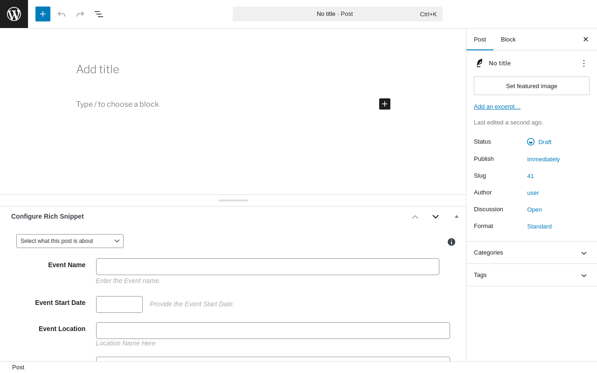Change publish time from Immediately
This screenshot has width=597, height=373.
click(x=543, y=159)
